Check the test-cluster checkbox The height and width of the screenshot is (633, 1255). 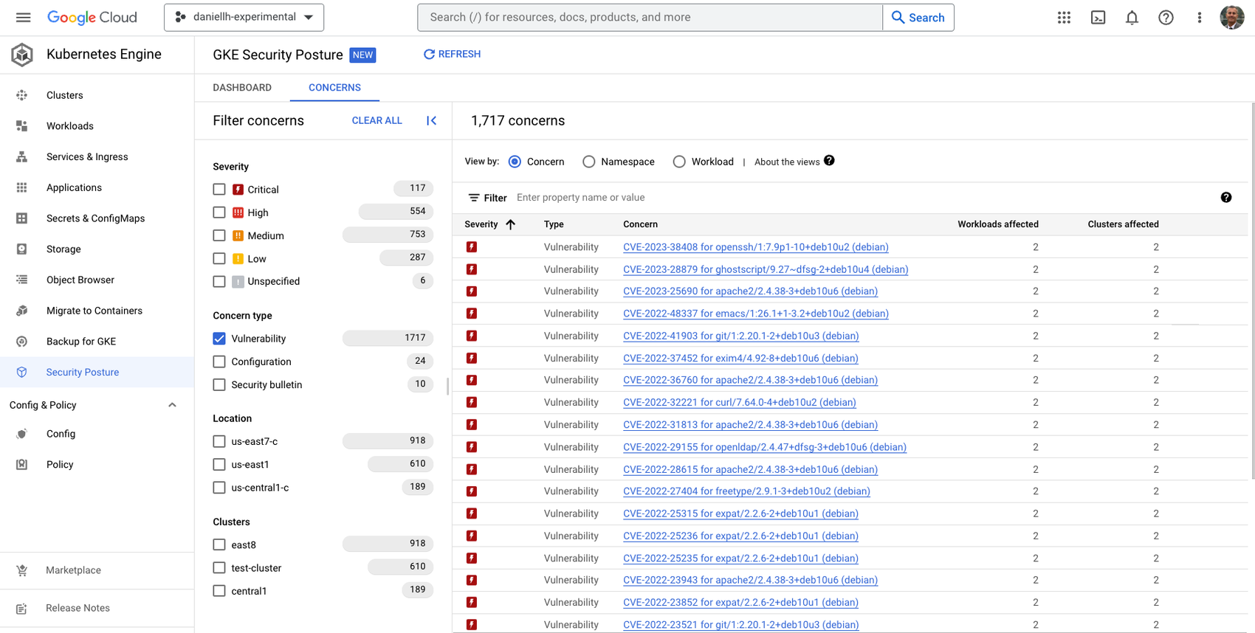[x=219, y=568]
